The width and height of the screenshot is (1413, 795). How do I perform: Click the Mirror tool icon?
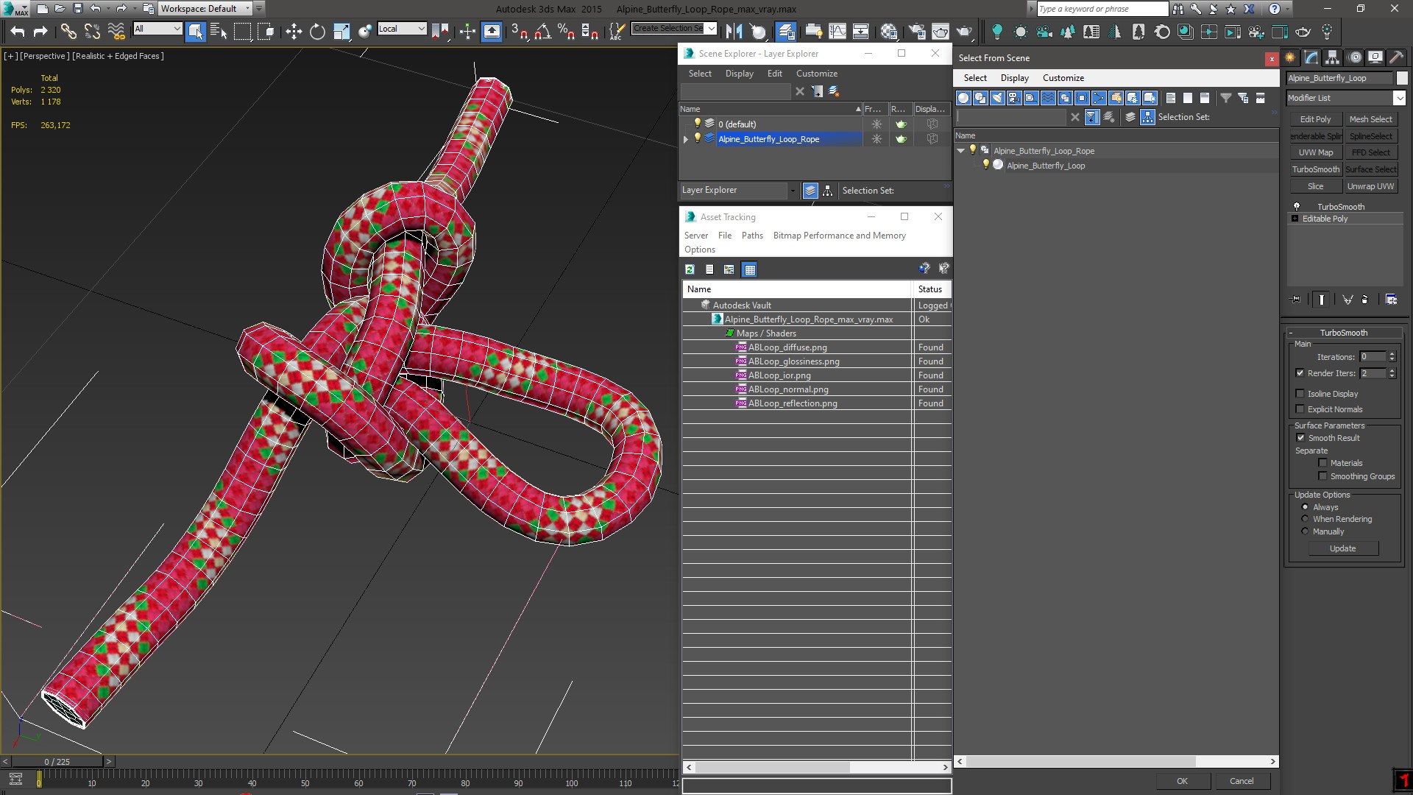coord(734,31)
